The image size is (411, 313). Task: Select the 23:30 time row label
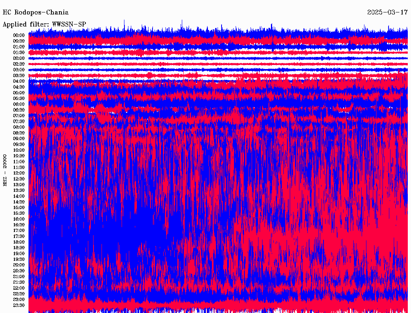tap(19, 305)
